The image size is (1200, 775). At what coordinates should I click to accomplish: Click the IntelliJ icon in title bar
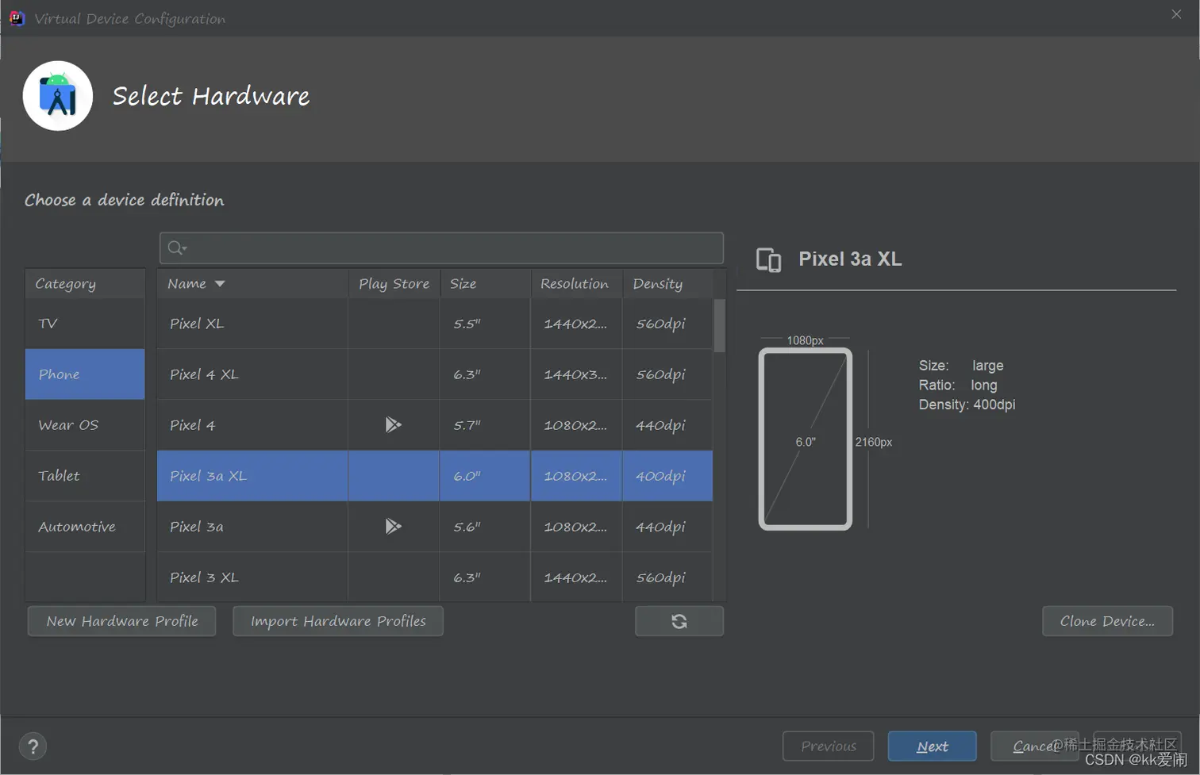coord(17,17)
